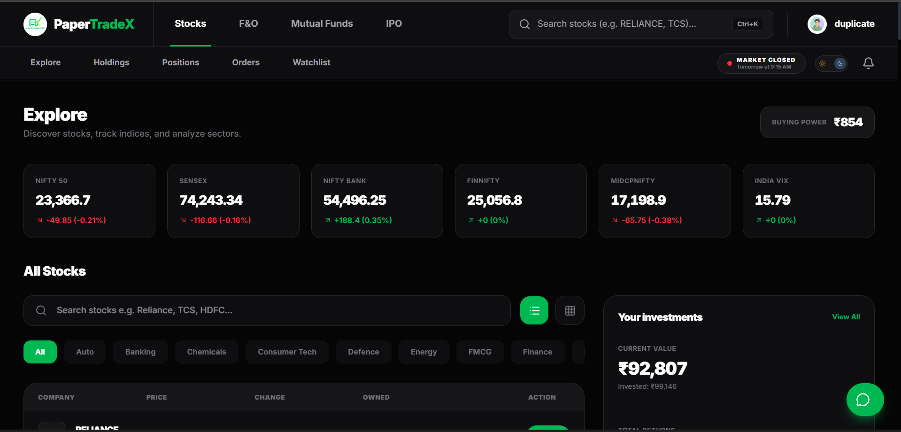Open the F&O tab

248,23
